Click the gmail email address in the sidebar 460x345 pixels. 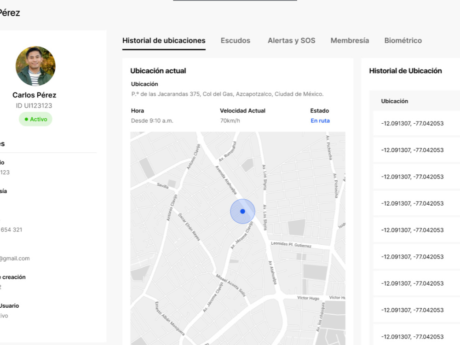[x=15, y=258]
